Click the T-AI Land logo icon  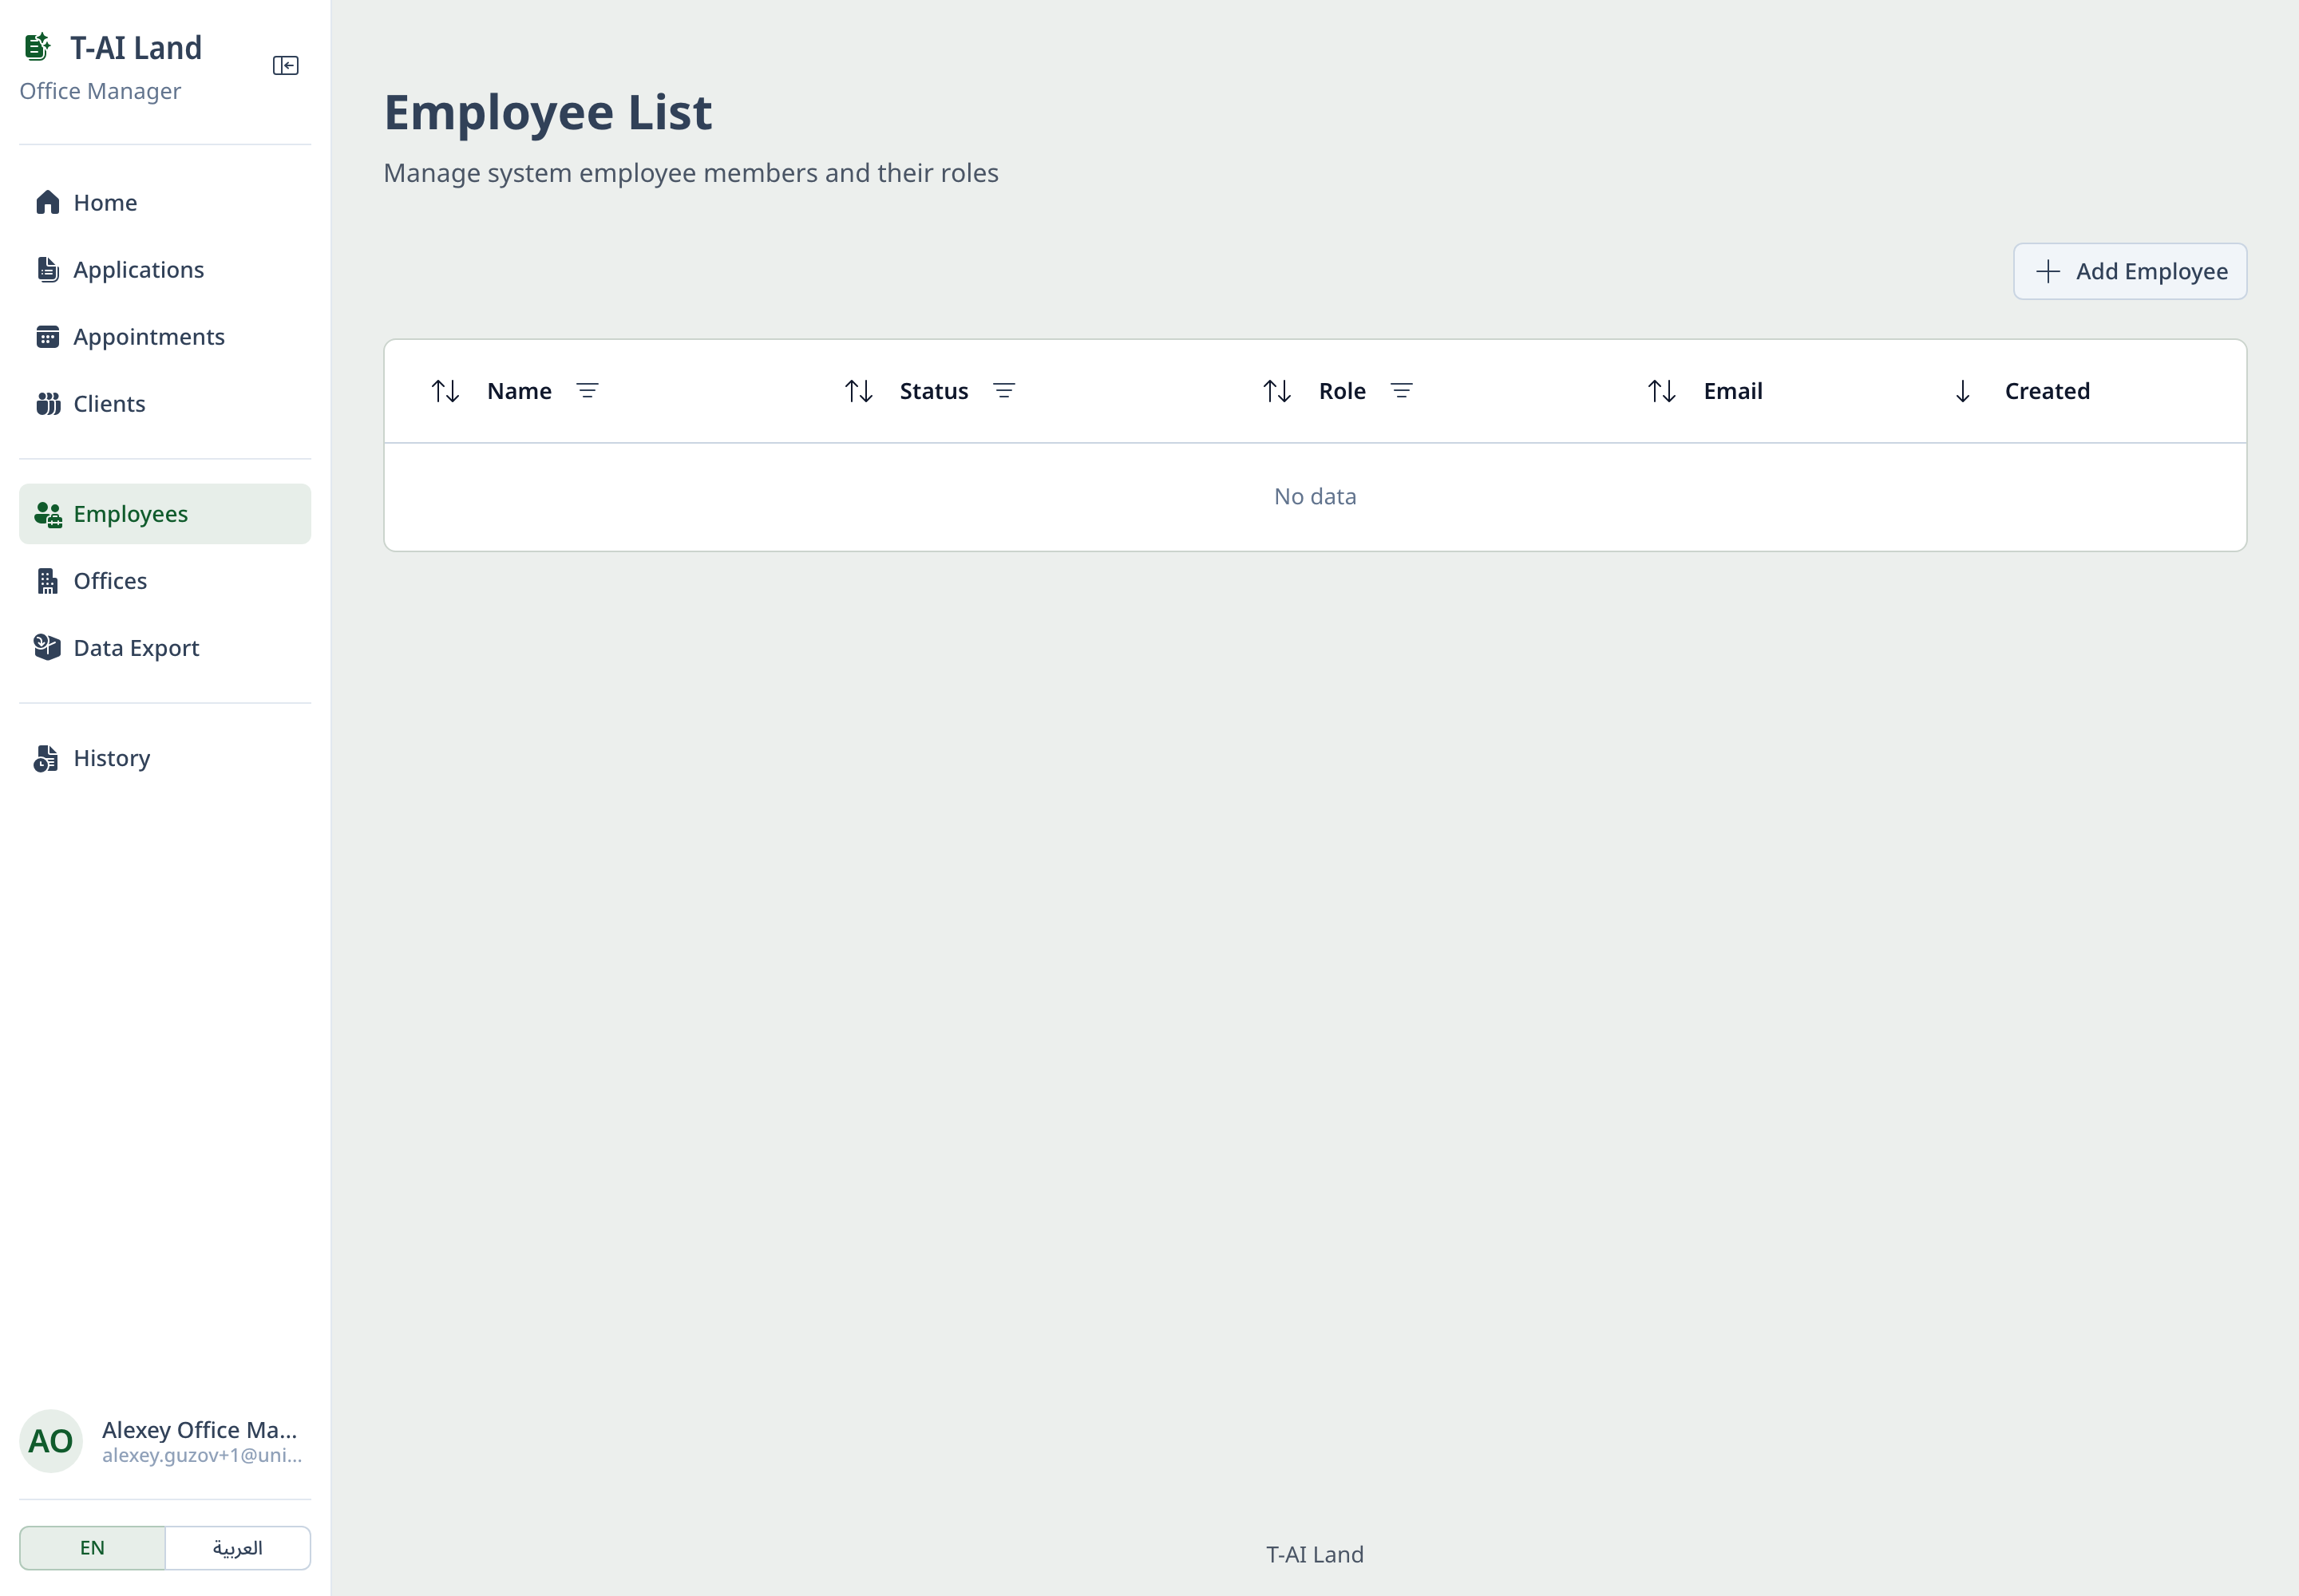coord(38,47)
